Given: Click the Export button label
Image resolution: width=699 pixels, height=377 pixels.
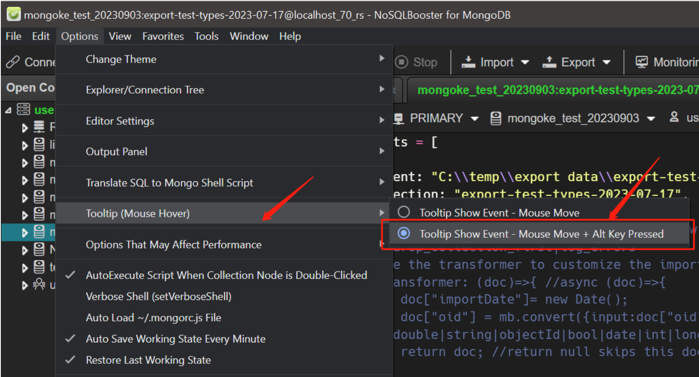Looking at the screenshot, I should 578,62.
